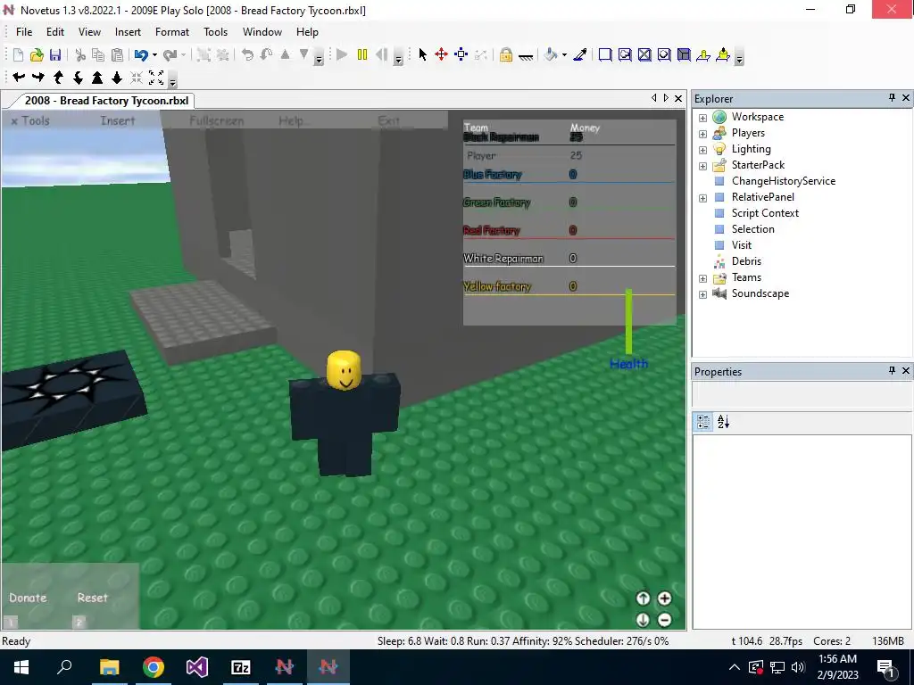Image resolution: width=914 pixels, height=685 pixels.
Task: Click the green Health bar
Action: pos(628,321)
